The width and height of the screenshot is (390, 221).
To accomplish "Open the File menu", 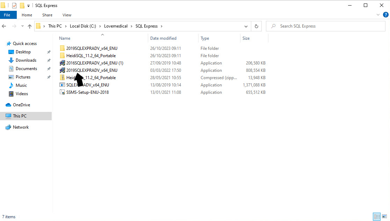I will pyautogui.click(x=7, y=15).
